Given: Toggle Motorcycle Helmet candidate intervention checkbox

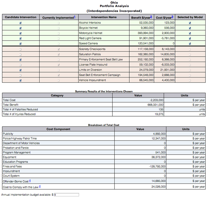Looking at the screenshot, I should click(20, 33).
